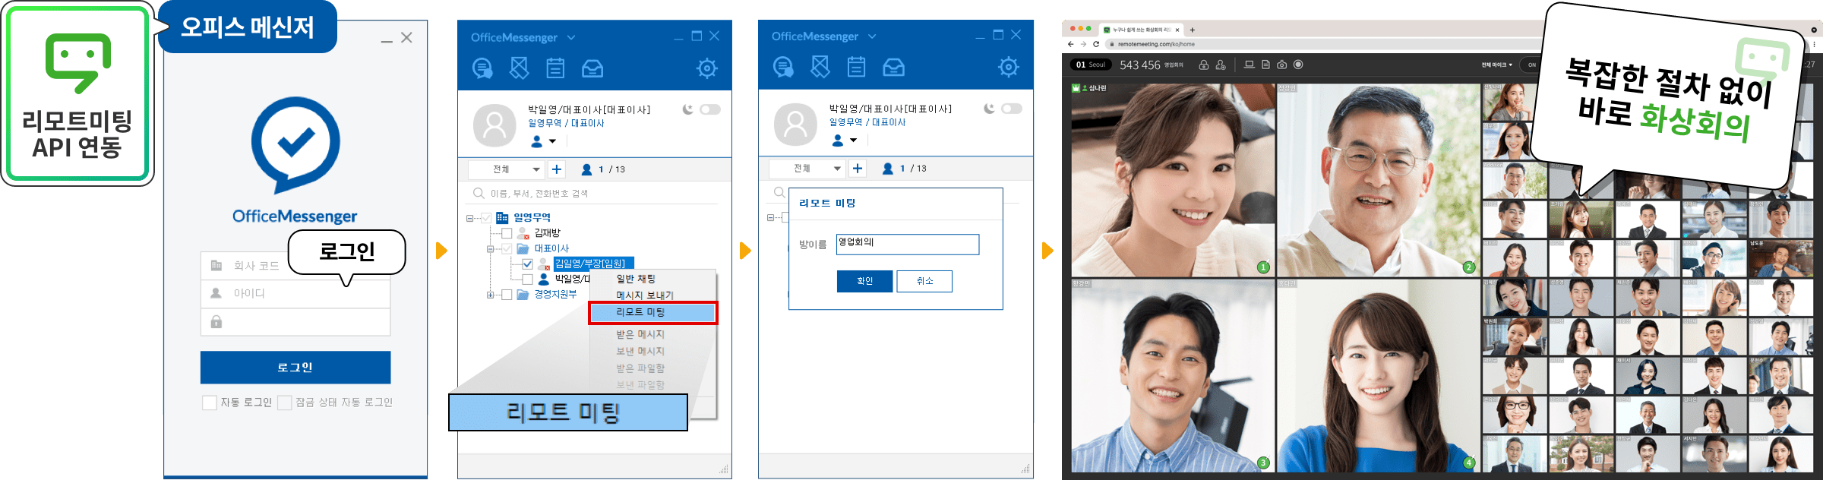Collapse the 대표이사 folder node
Image resolution: width=1823 pixels, height=480 pixels.
[x=490, y=249]
